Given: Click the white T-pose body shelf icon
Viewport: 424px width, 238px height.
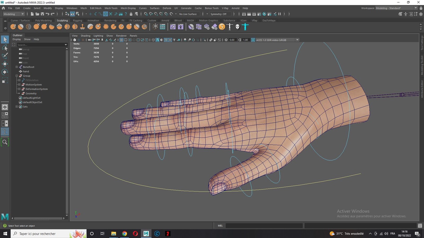Looking at the screenshot, I should point(230,26).
